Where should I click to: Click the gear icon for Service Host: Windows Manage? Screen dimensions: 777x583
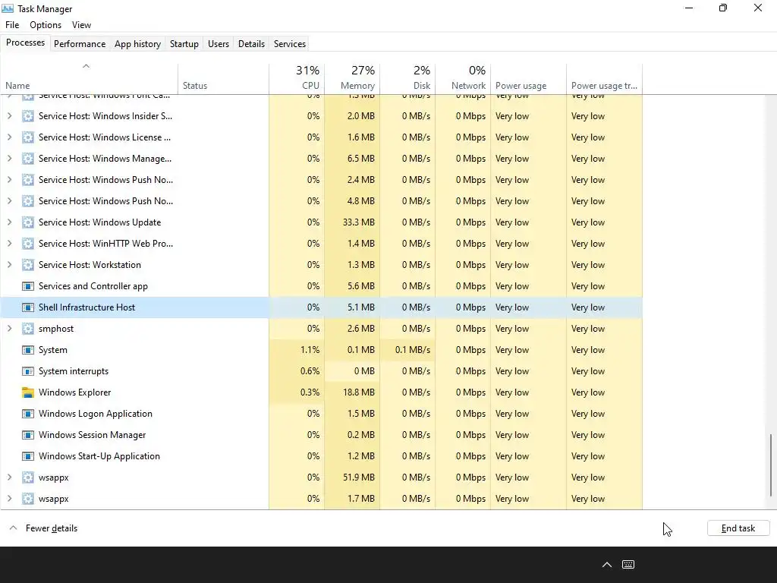(x=28, y=159)
